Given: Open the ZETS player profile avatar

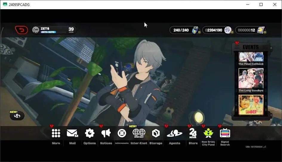Looking at the screenshot, I should pos(36,30).
